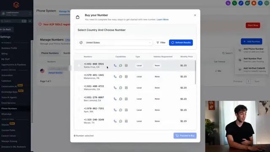
Task: Open Calendars in settings sidebar
Action: tap(6, 81)
